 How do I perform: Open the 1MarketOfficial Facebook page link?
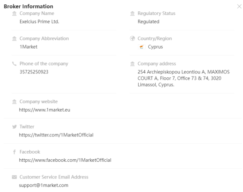pyautogui.click(x=65, y=160)
